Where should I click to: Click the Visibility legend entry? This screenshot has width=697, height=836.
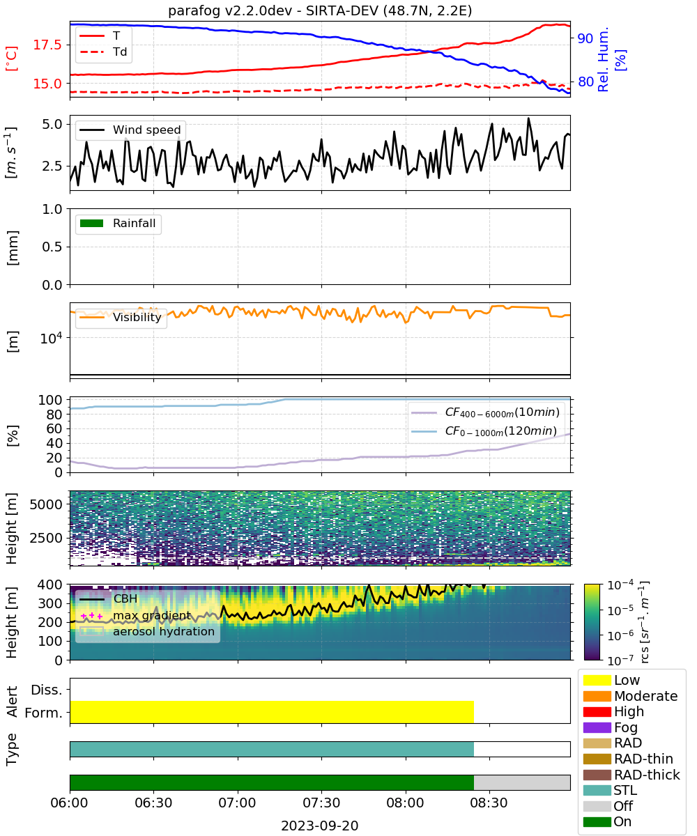coord(121,318)
